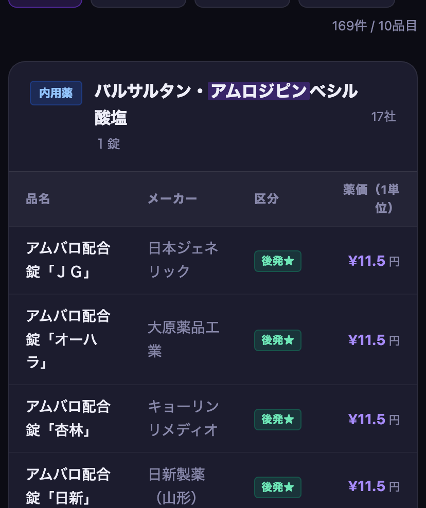Image resolution: width=426 pixels, height=508 pixels.
Task: Open アムバロ配合錠「ＪＧ」 product row
Action: tap(213, 260)
